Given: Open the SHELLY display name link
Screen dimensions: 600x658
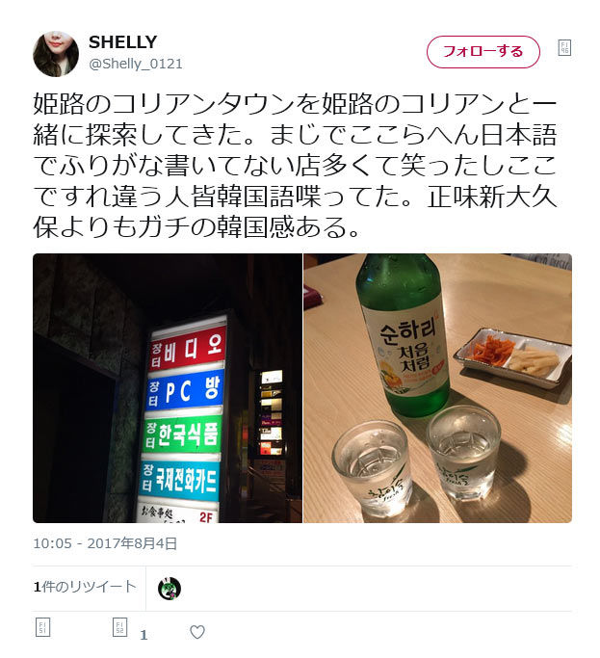Looking at the screenshot, I should [x=122, y=42].
